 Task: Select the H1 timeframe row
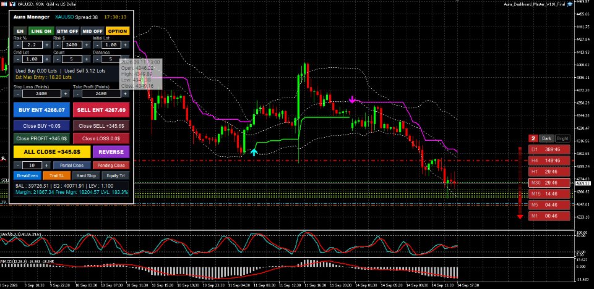[549, 172]
